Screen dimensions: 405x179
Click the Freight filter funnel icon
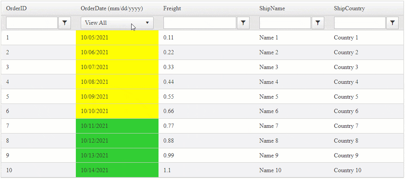pyautogui.click(x=243, y=23)
